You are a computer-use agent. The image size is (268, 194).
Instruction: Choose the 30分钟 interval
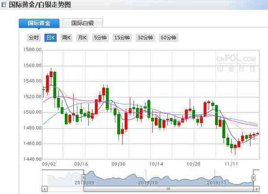point(145,37)
